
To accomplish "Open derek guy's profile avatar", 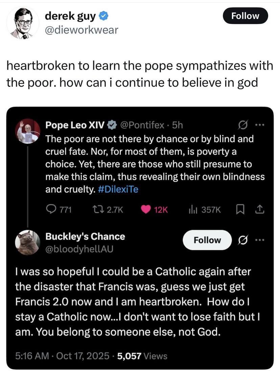I will [x=23, y=23].
